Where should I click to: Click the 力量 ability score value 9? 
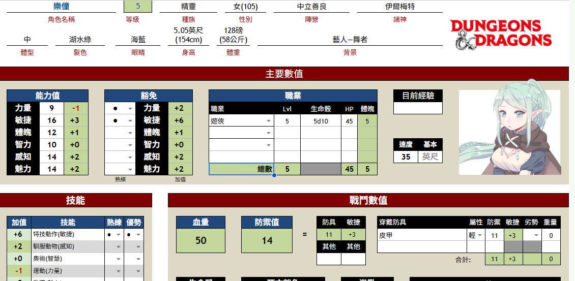(52, 108)
